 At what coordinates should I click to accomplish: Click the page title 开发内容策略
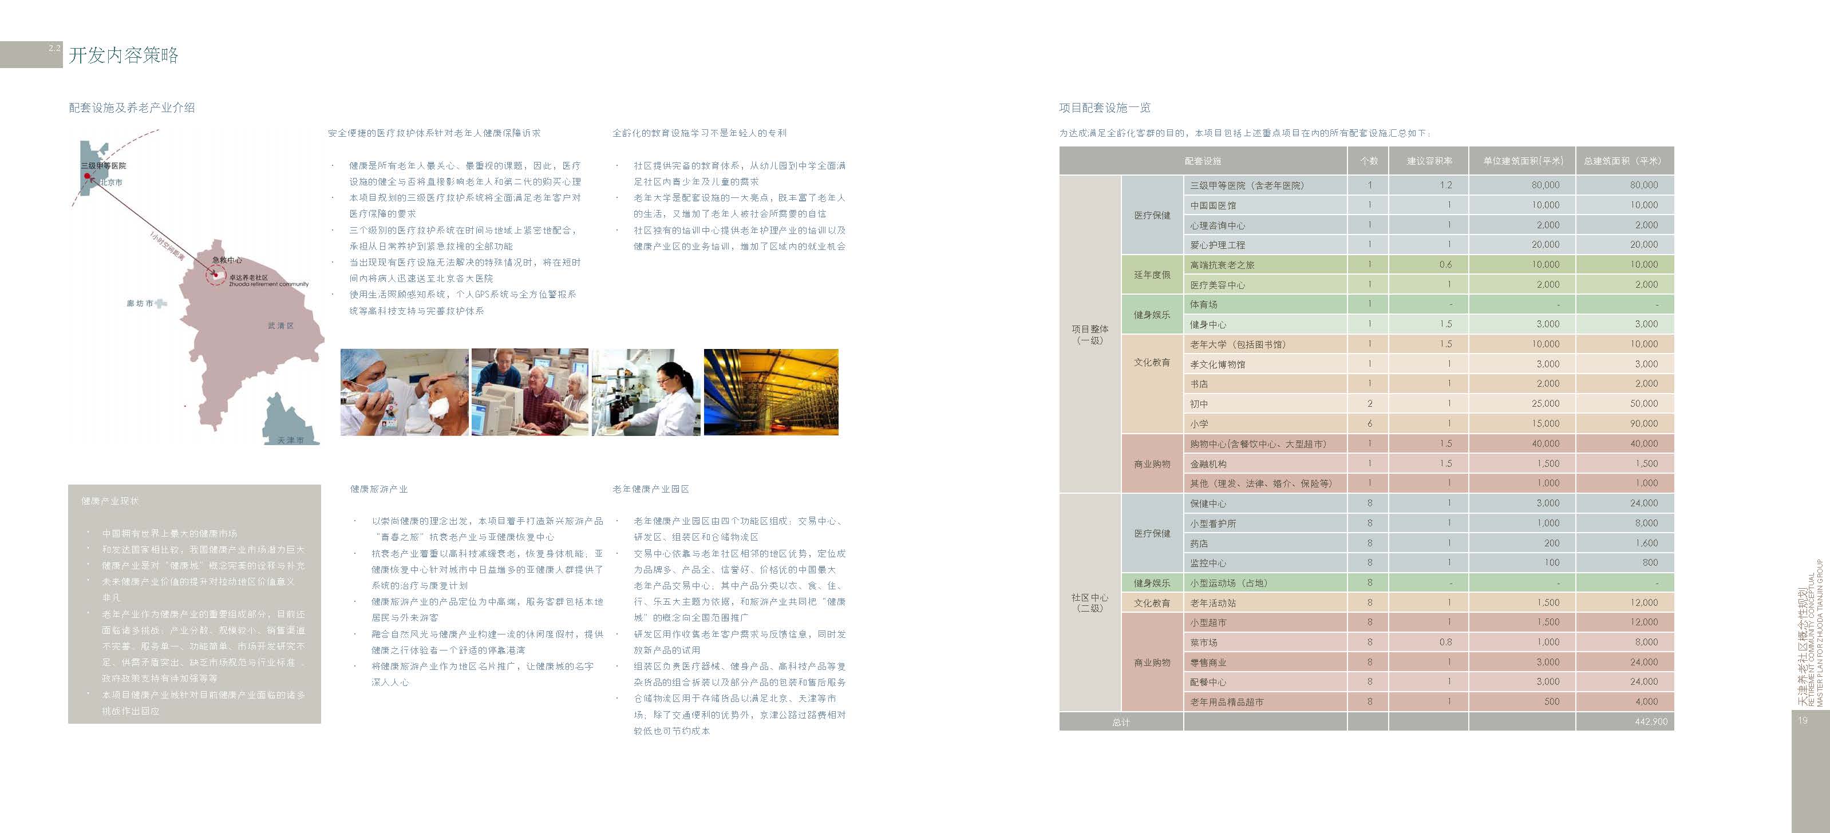click(x=124, y=55)
